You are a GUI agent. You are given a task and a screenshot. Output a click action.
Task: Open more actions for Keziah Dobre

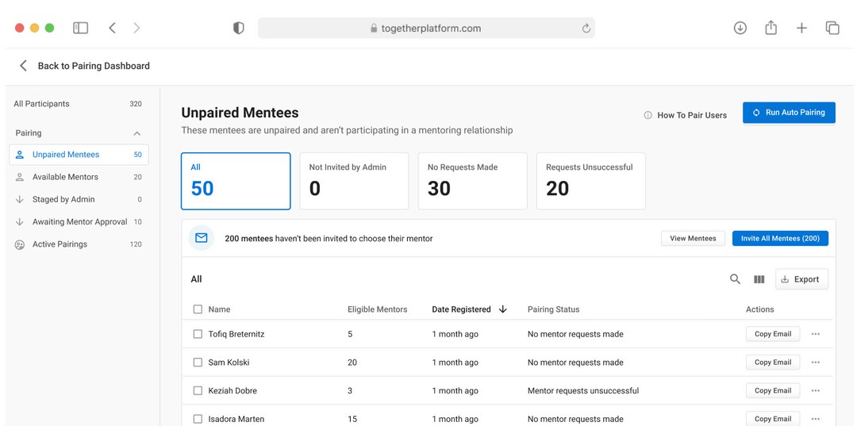click(x=816, y=390)
